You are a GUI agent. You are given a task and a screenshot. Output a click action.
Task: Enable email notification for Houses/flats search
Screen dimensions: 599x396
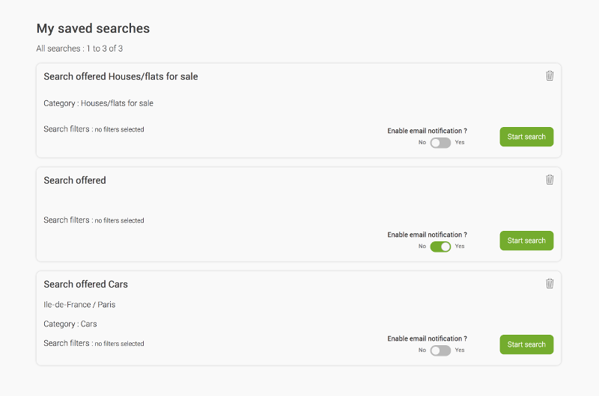click(440, 143)
